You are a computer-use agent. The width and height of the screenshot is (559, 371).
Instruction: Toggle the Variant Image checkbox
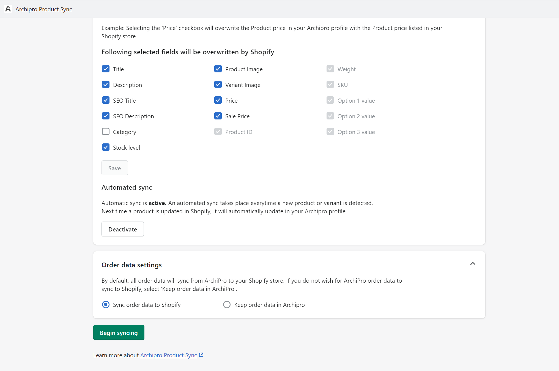pyautogui.click(x=218, y=84)
